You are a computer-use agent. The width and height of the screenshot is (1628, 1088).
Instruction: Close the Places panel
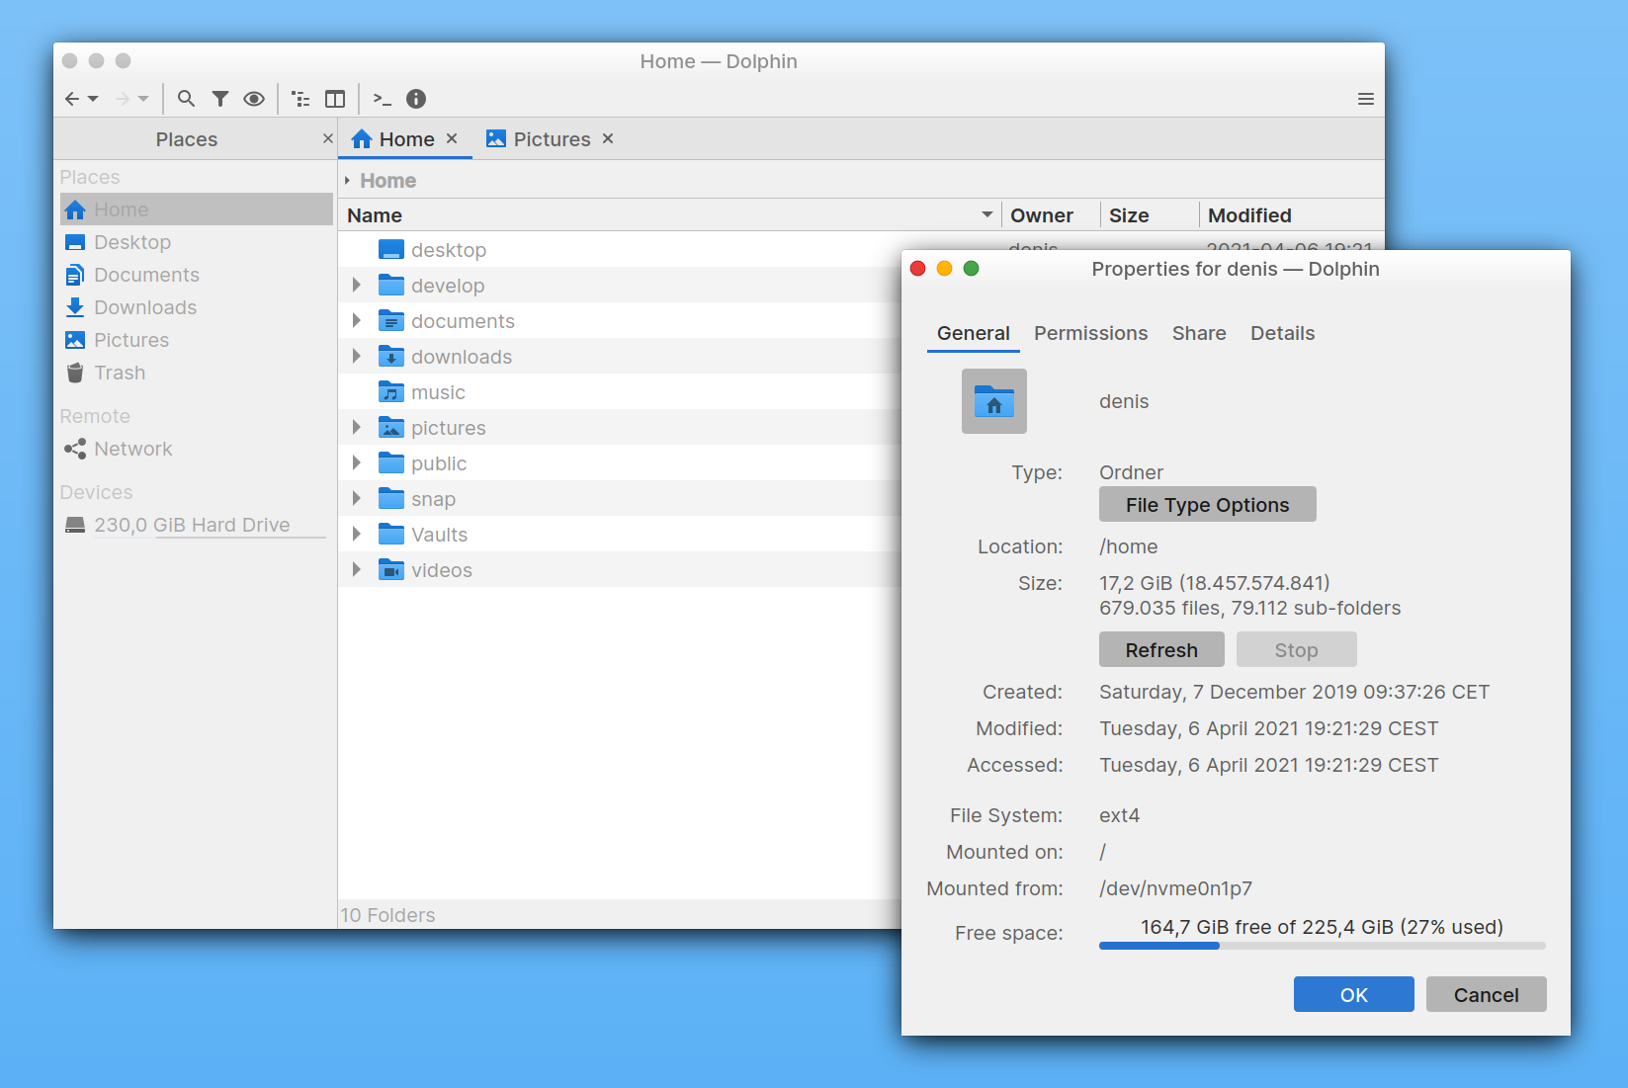[327, 139]
